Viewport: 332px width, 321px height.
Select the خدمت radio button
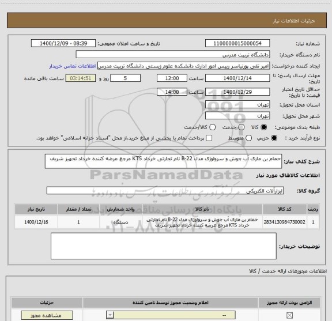point(242,127)
